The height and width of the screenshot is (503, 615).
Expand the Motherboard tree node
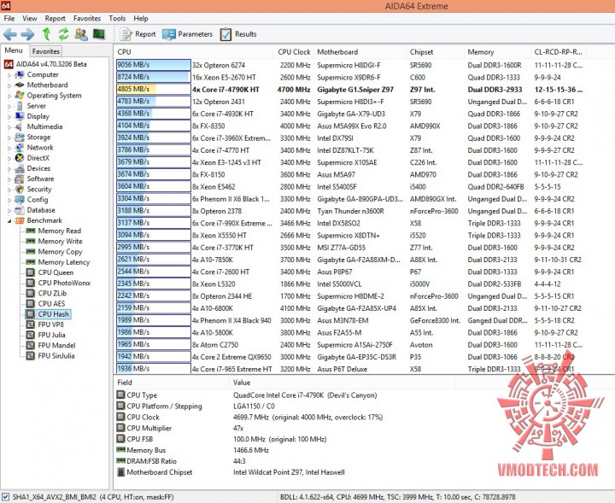click(9, 85)
